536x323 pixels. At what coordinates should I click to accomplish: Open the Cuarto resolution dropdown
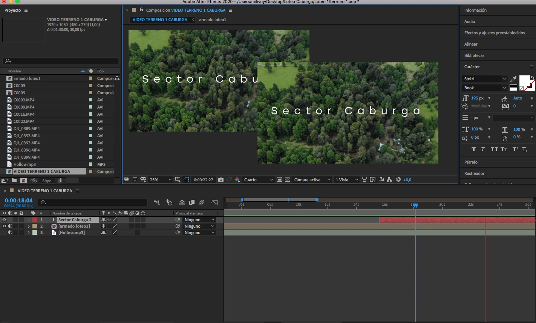click(x=258, y=180)
